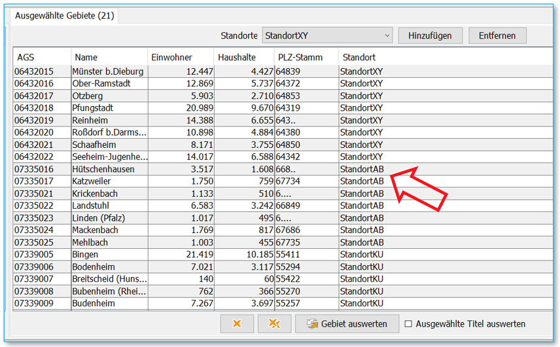Image resolution: width=560 pixels, height=347 pixels.
Task: Click the Landstuhl PLZ-Stamm cell 66849
Action: (288, 206)
